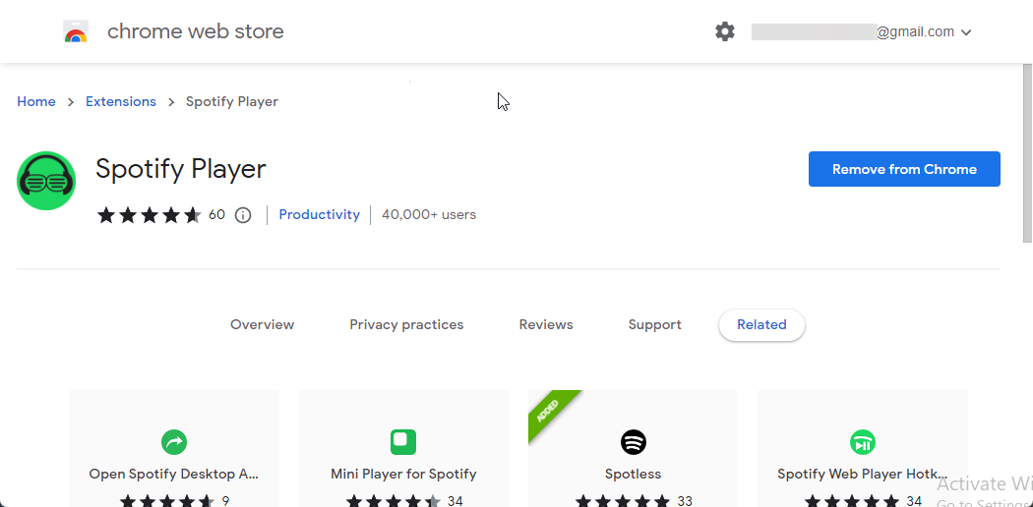The height and width of the screenshot is (507, 1033).
Task: Click Spotify Web Player Hotkeys icon
Action: click(x=863, y=442)
